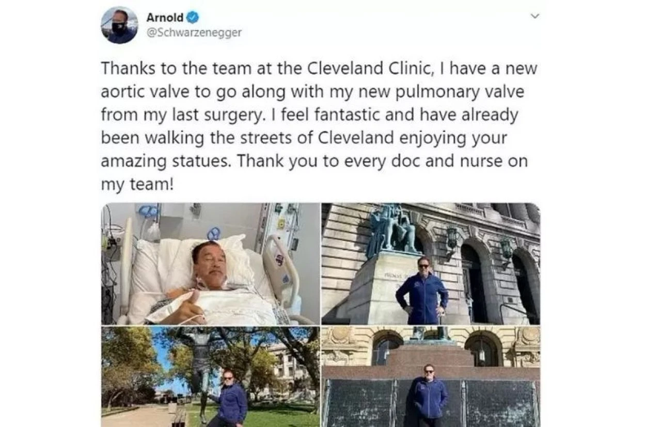Click the blue verified checkmark badge
The image size is (661, 427).
coord(193,17)
